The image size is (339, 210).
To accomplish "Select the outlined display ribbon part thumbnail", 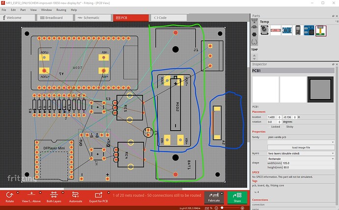I will 321,30.
